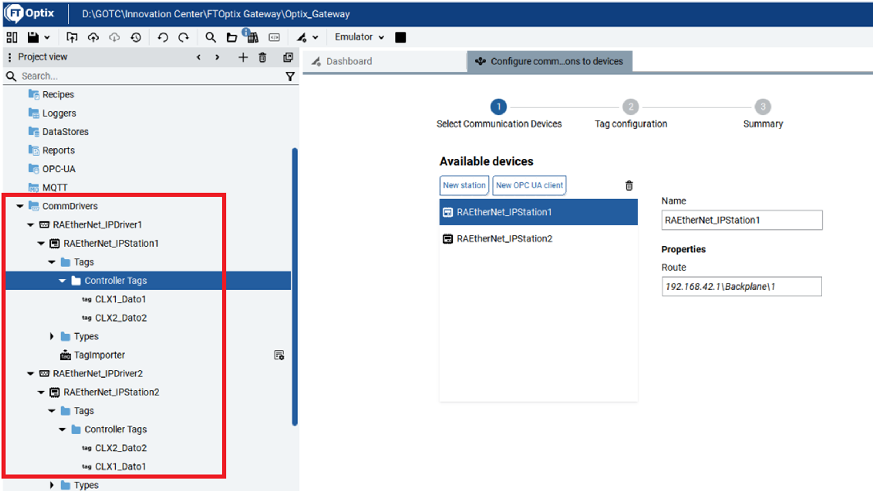Click the Name input field
This screenshot has height=491, width=873.
[742, 220]
